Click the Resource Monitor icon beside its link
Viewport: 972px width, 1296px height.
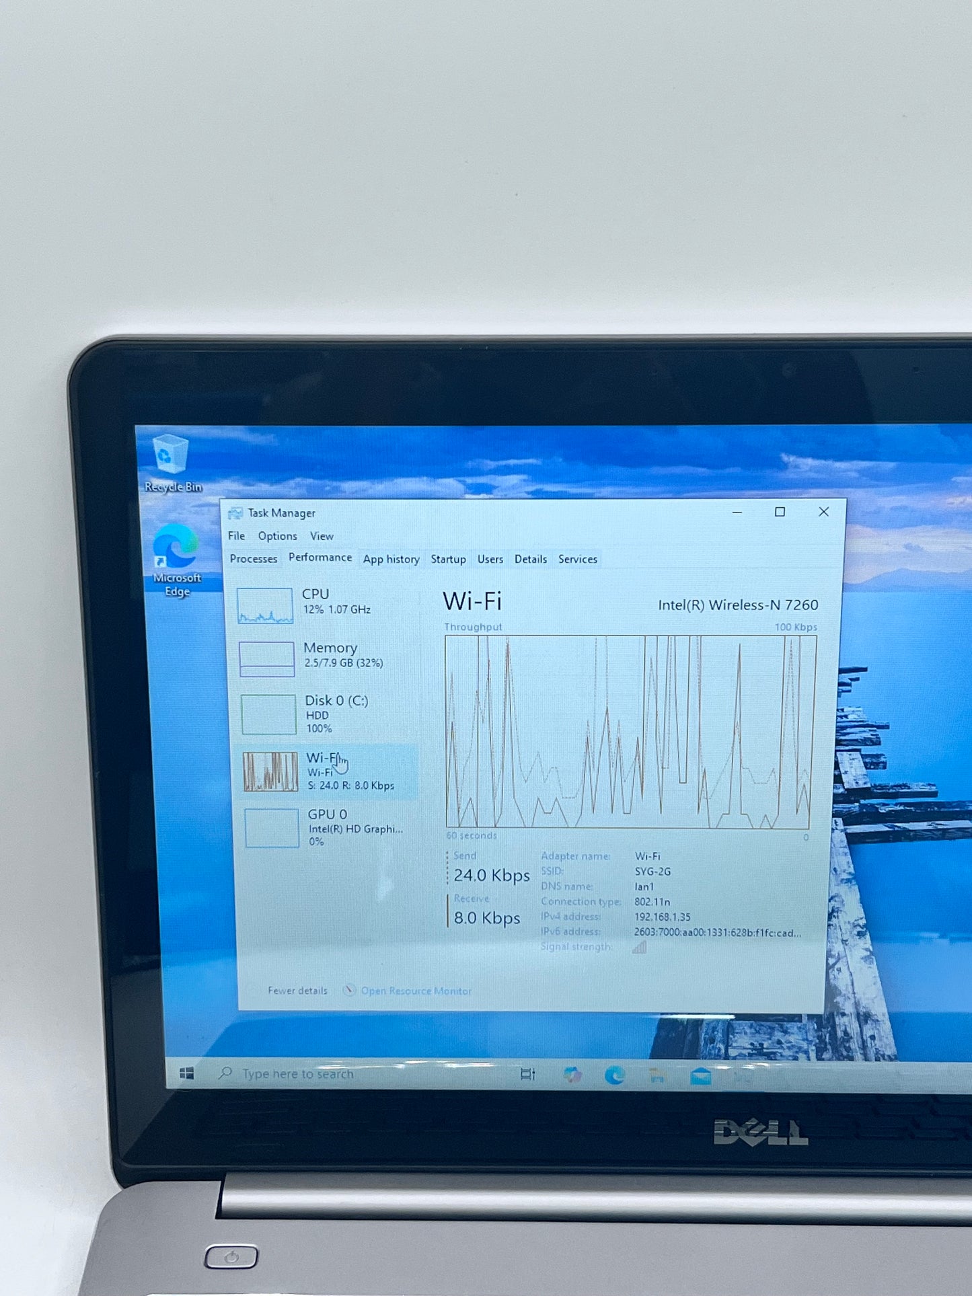(x=349, y=990)
